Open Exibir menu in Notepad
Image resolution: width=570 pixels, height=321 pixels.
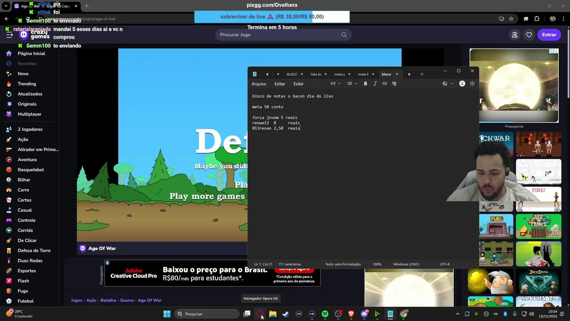point(298,84)
